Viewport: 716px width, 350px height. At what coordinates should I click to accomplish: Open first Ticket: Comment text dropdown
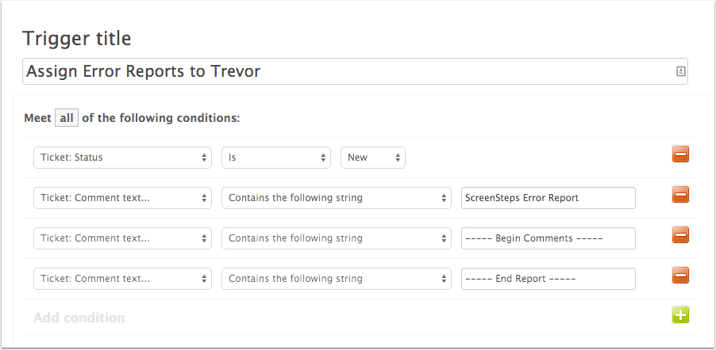pos(123,198)
